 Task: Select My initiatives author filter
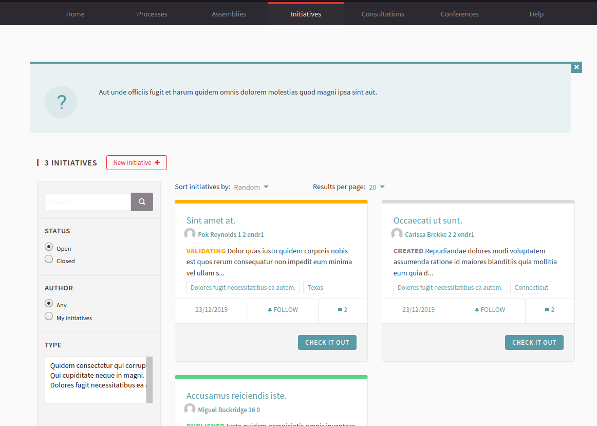(49, 317)
